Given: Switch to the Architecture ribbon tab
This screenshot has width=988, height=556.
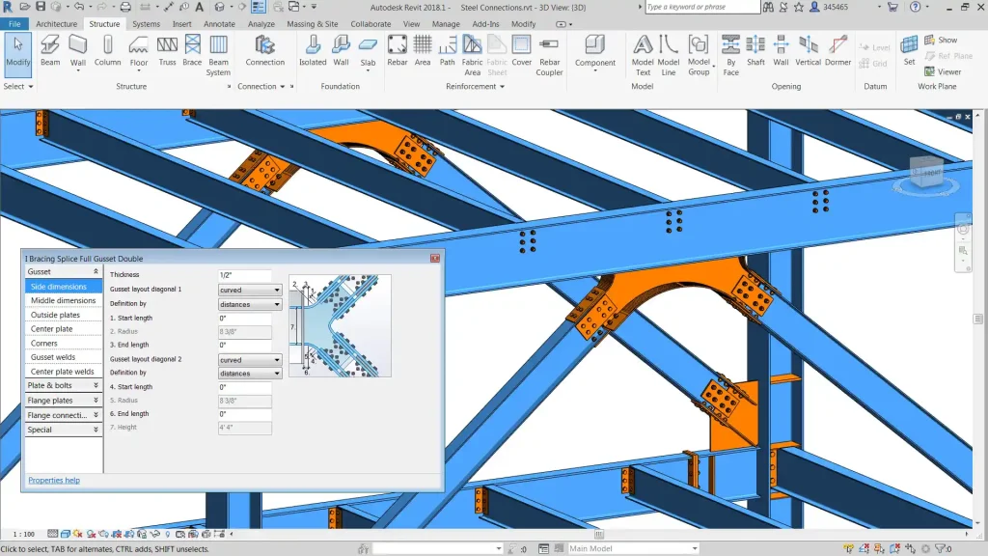Looking at the screenshot, I should point(56,23).
